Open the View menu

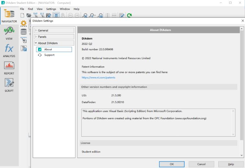point(40,9)
